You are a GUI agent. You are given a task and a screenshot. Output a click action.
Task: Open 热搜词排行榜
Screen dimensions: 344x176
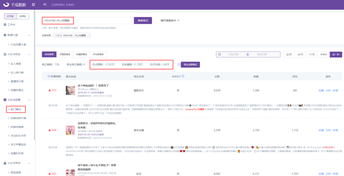click(18, 118)
